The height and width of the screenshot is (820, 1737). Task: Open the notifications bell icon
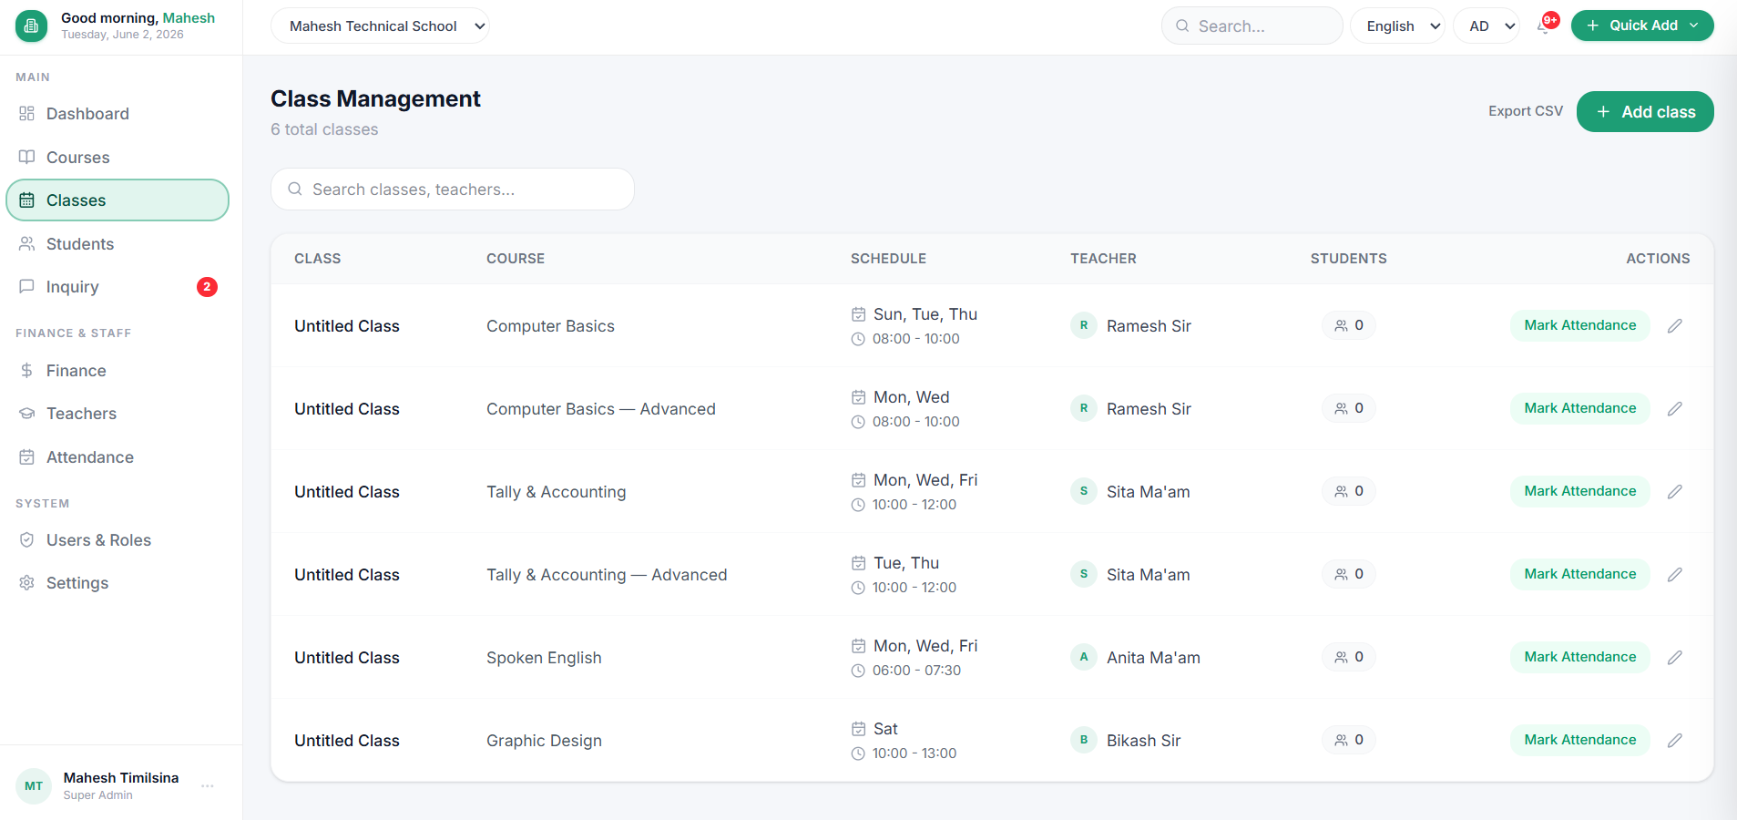pos(1544,26)
